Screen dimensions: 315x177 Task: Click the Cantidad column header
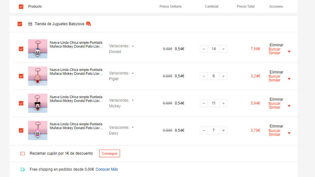click(x=211, y=6)
